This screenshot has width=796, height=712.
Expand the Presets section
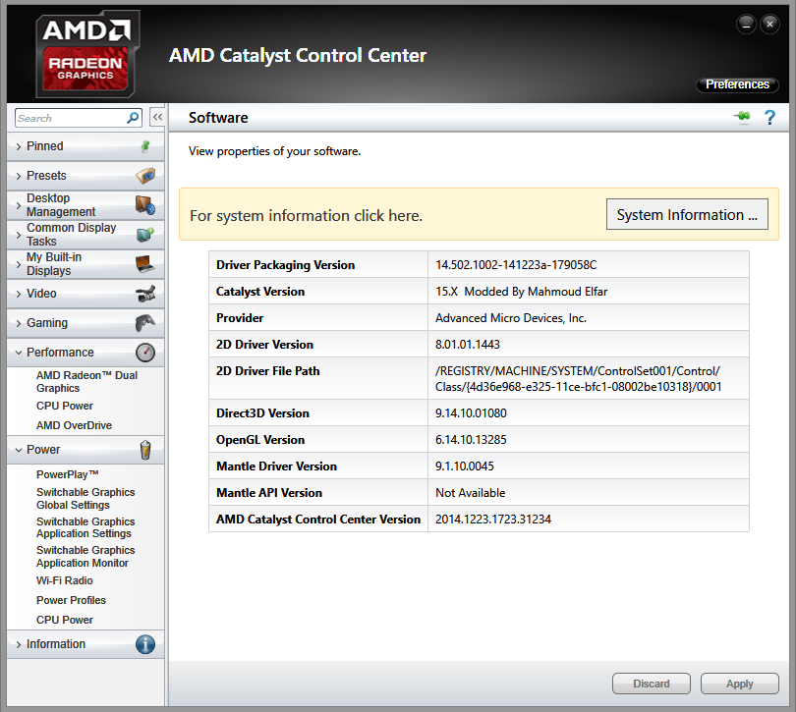pyautogui.click(x=85, y=176)
